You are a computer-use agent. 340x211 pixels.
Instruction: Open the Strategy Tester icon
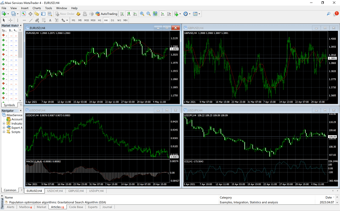click(x=50, y=14)
